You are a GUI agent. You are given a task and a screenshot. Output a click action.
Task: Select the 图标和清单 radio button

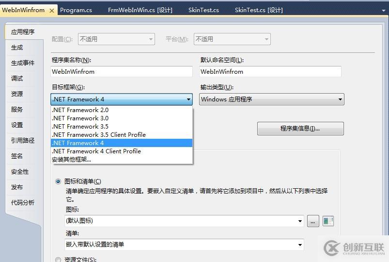point(58,181)
